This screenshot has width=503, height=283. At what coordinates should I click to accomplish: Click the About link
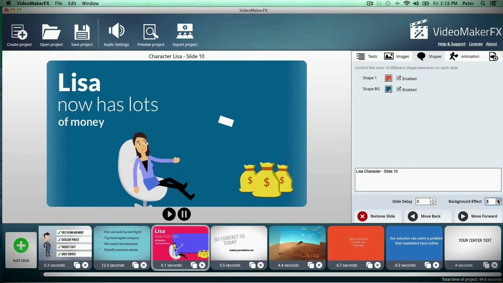492,44
